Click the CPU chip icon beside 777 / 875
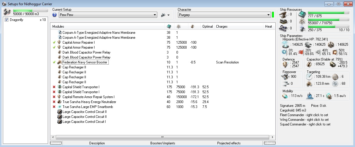Viewport: 355px width, 147px height. click(303, 14)
